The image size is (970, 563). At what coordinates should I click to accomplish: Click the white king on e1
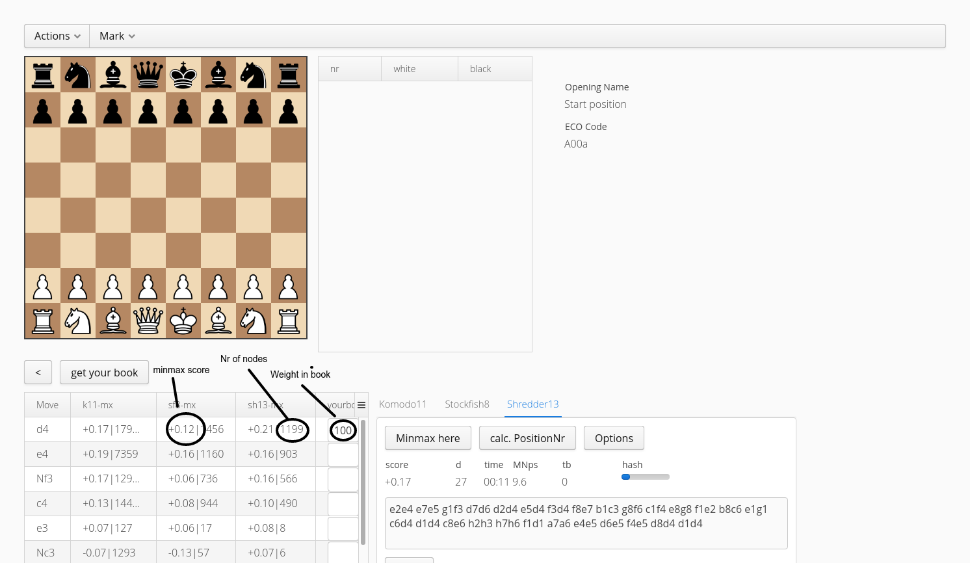click(x=183, y=321)
